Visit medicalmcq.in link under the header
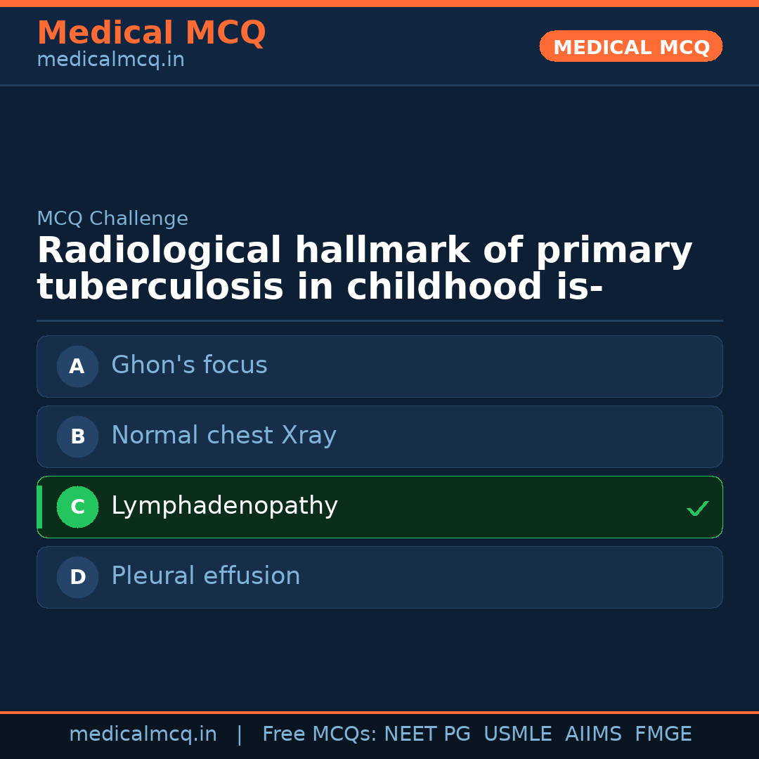759x759 pixels. [110, 60]
